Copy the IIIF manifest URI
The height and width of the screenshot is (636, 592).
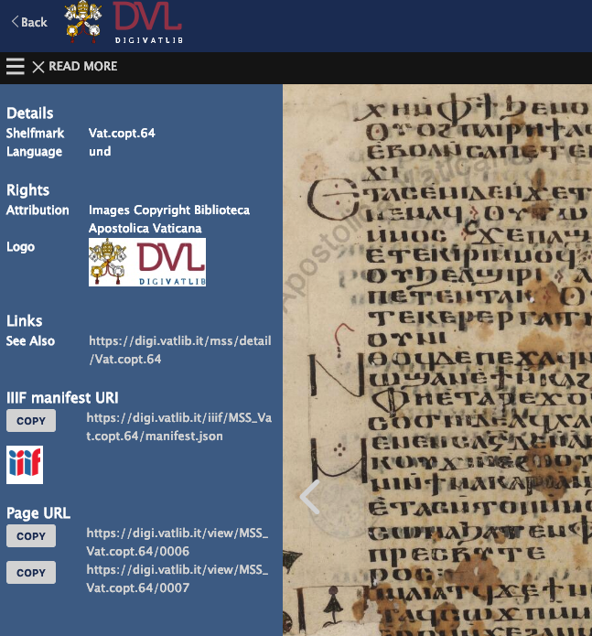[31, 421]
